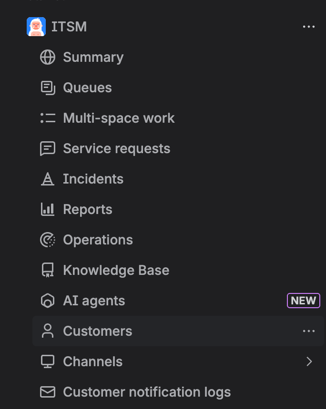The height and width of the screenshot is (409, 326).
Task: Open the Knowledge Base book icon
Action: (48, 270)
